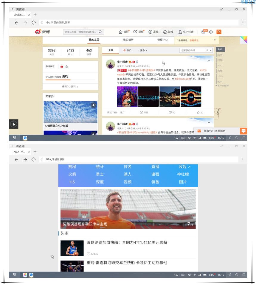This screenshot has height=285, width=256.
Task: Open the woman portrait photo thumbnail
Action: tap(127, 96)
